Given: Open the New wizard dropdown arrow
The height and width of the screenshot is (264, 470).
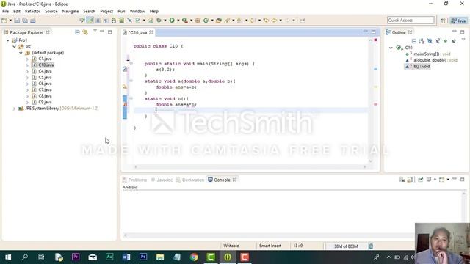Looking at the screenshot, I should tap(10, 21).
